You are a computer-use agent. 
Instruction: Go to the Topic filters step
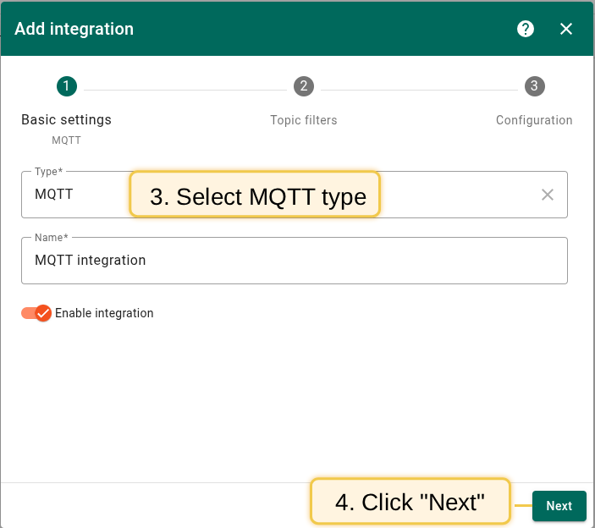click(304, 120)
